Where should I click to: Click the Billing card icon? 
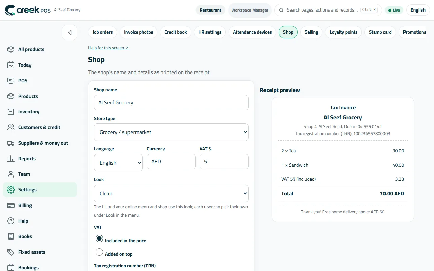tap(11, 205)
